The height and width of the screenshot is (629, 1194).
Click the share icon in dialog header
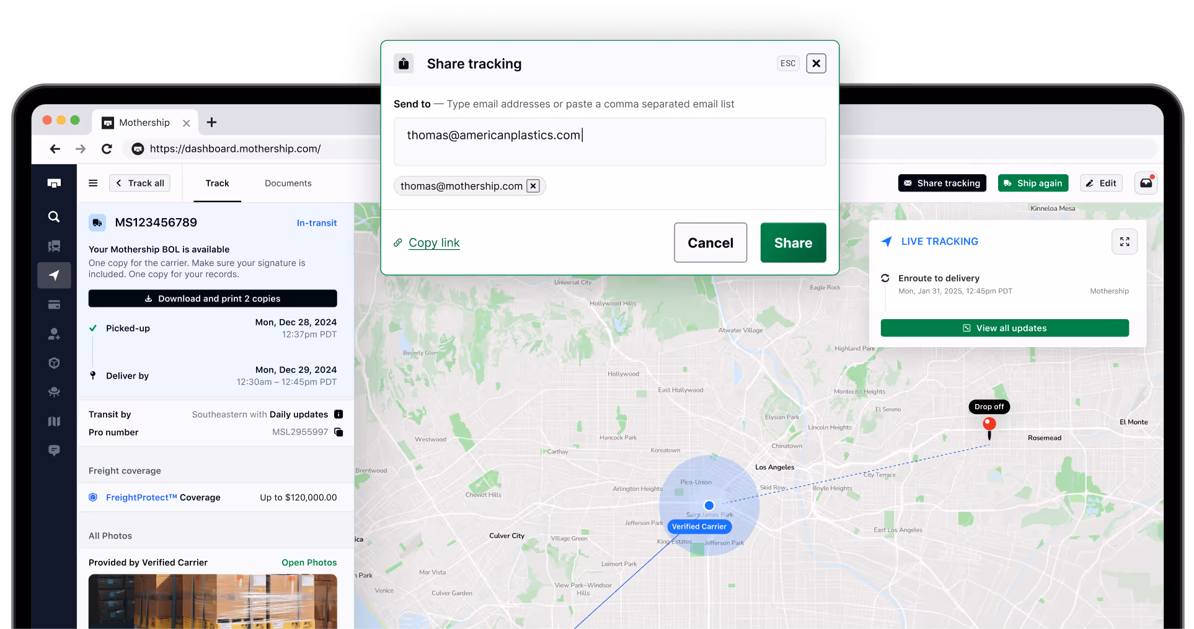(404, 63)
